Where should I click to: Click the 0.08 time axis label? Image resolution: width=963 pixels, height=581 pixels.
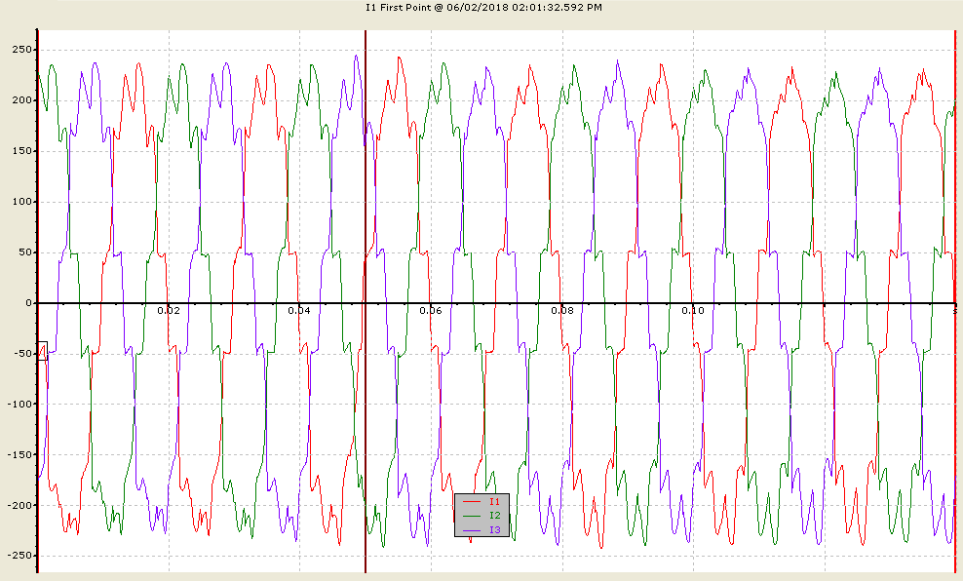pyautogui.click(x=562, y=311)
